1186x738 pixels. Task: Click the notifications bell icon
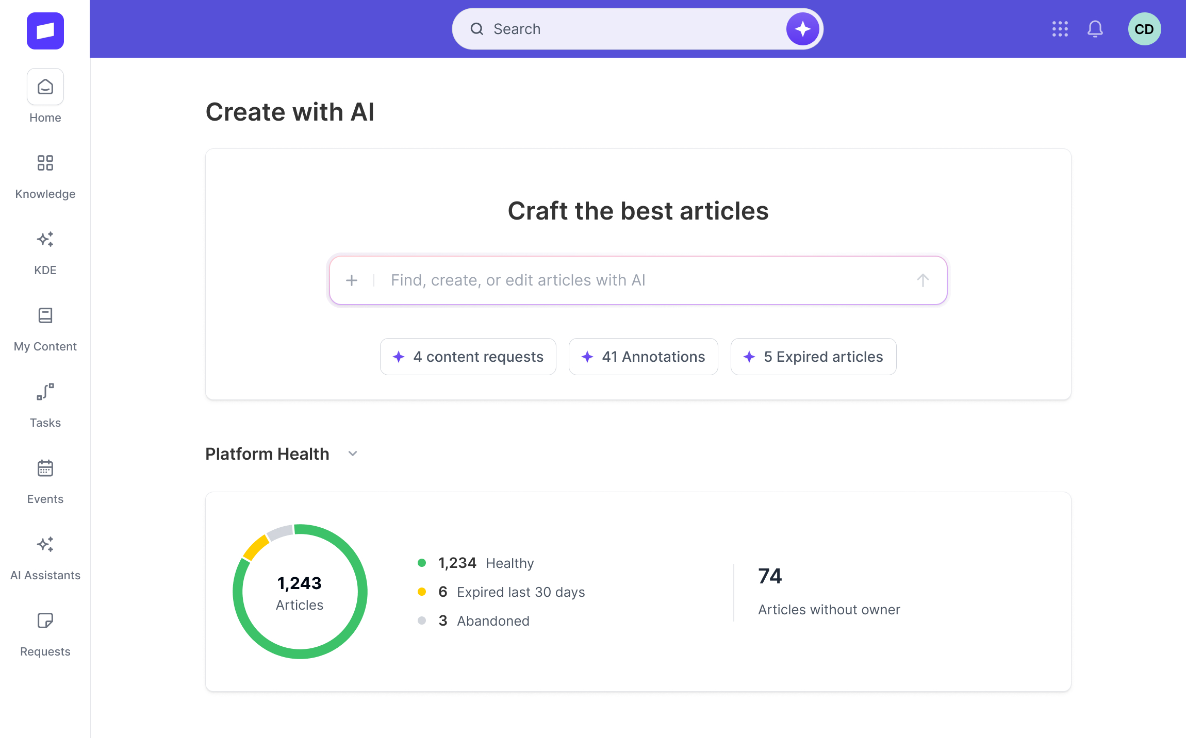click(1095, 29)
